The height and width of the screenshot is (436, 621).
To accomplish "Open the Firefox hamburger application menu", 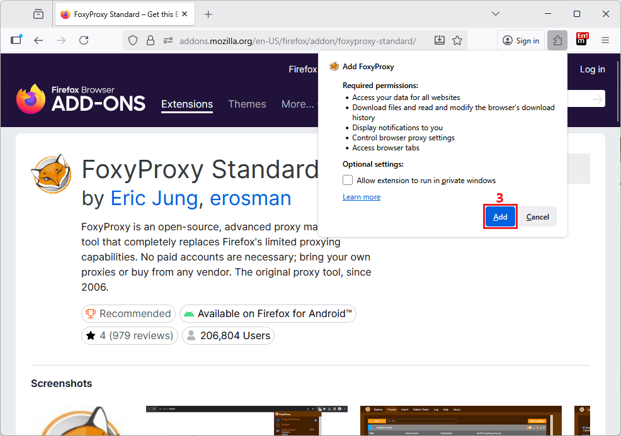I will 605,40.
